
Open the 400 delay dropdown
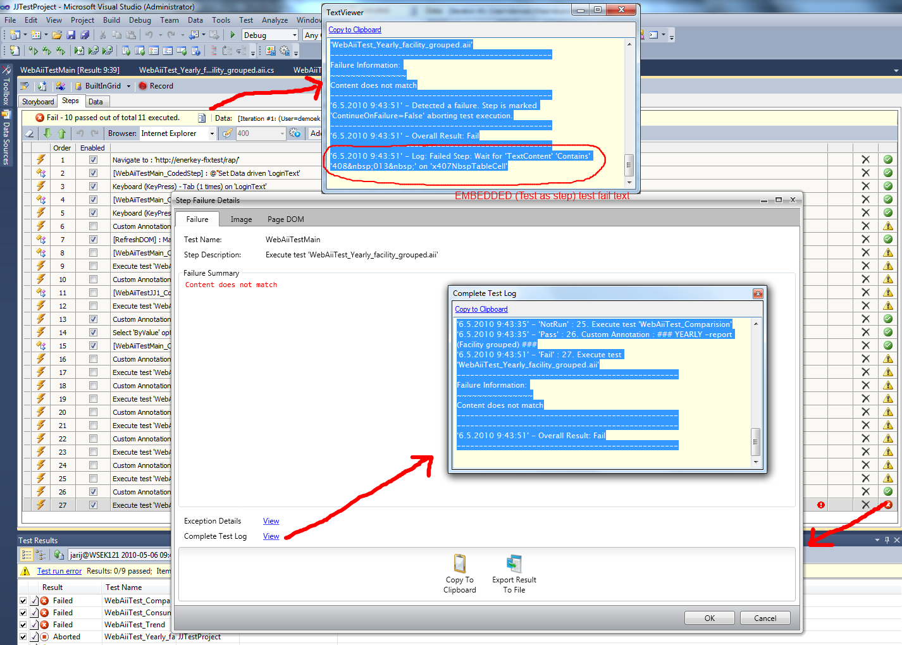(282, 133)
